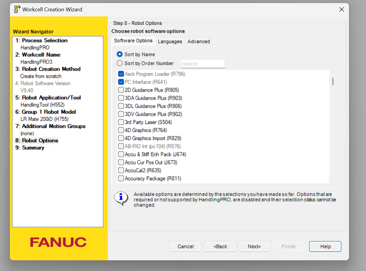Screen dimensions: 366x271
Task: Click the HandlingPRO value under Process Selection
Action: pyautogui.click(x=35, y=48)
